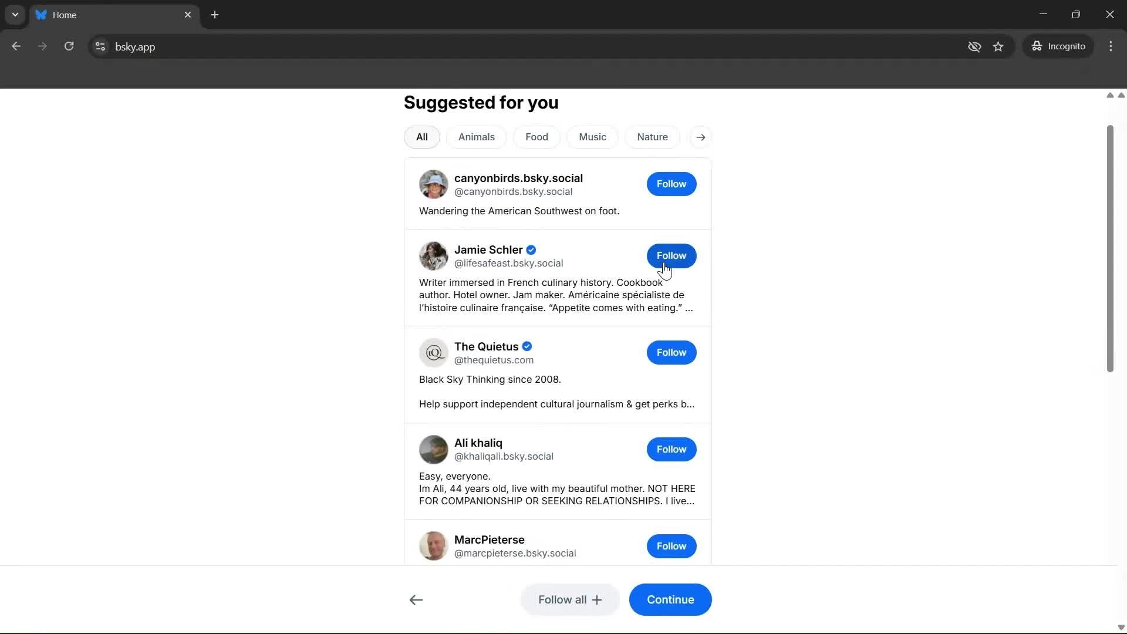Open site settings icon in the address bar
Screen dimensions: 1127x634
[100, 47]
